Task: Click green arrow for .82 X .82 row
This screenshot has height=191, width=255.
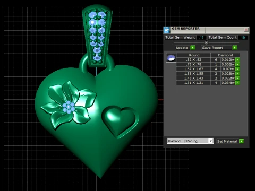Action: click(237, 60)
